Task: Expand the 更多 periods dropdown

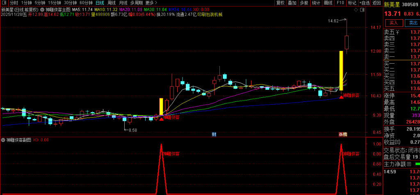Action: click(151, 2)
